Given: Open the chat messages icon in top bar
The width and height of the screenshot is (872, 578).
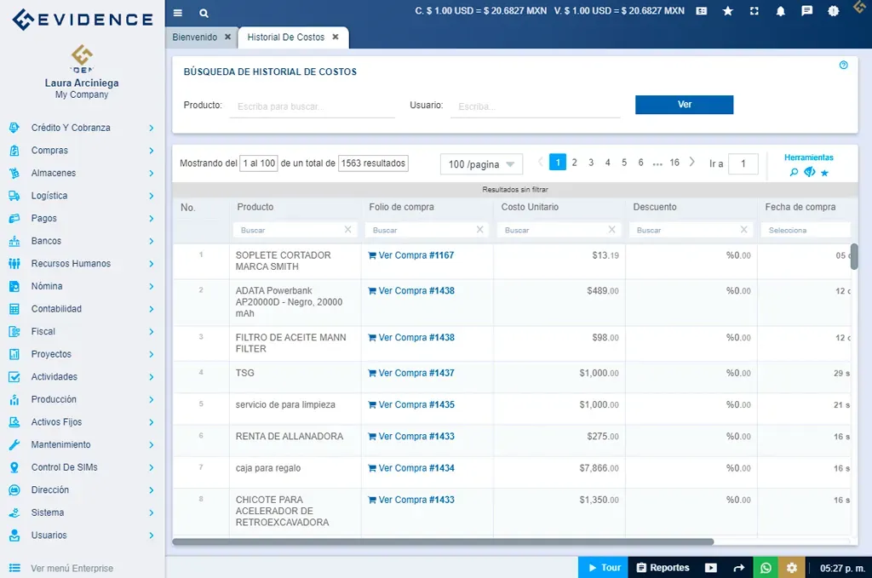Looking at the screenshot, I should click(805, 10).
